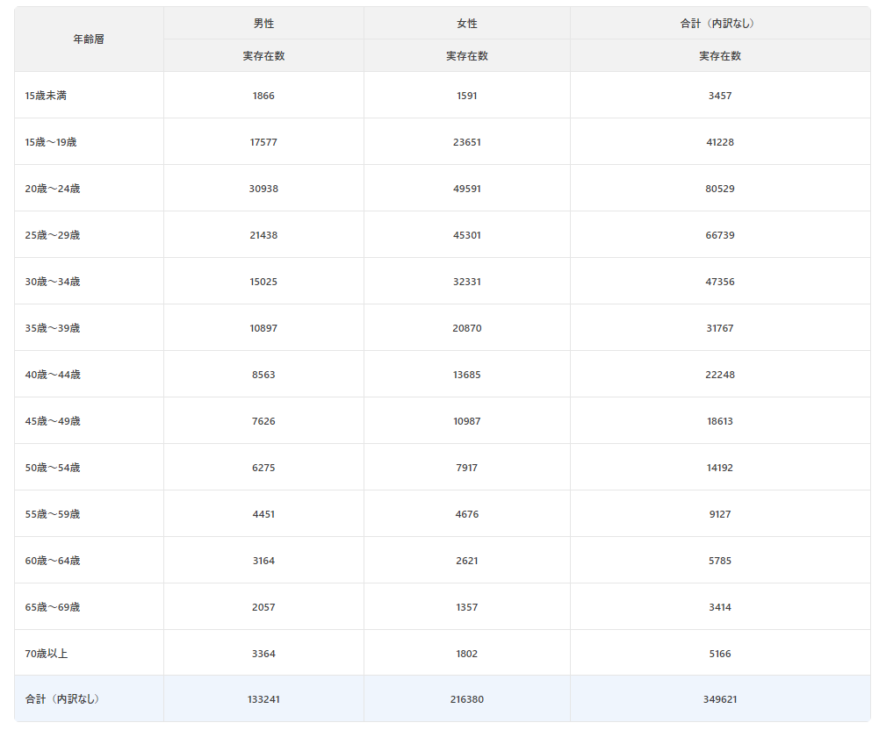879x730 pixels.
Task: Click total value 14192
Action: 720,468
